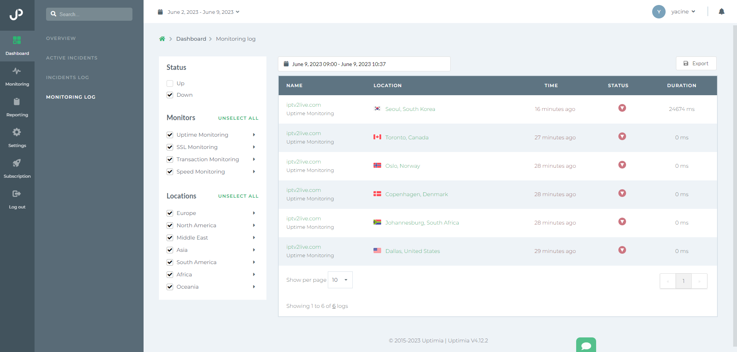Uncheck the Middle East location checkbox
The image size is (737, 352).
[170, 238]
